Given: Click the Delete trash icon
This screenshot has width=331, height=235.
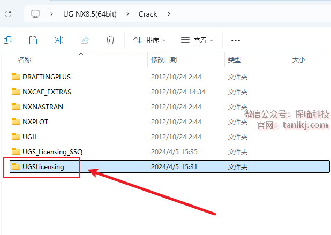Looking at the screenshot, I should [x=110, y=40].
